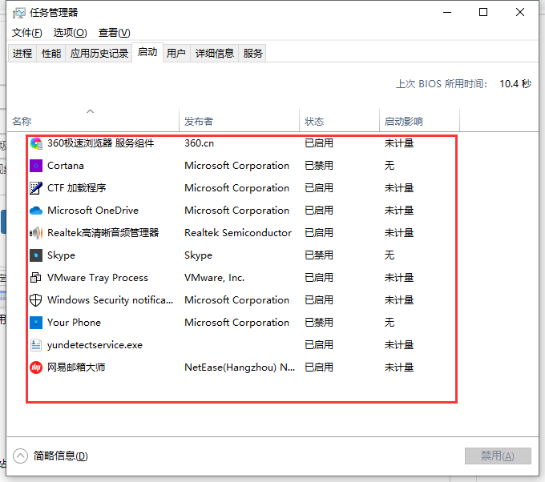The height and width of the screenshot is (482, 545).
Task: Click the CTF 加载程序 icon
Action: (36, 188)
